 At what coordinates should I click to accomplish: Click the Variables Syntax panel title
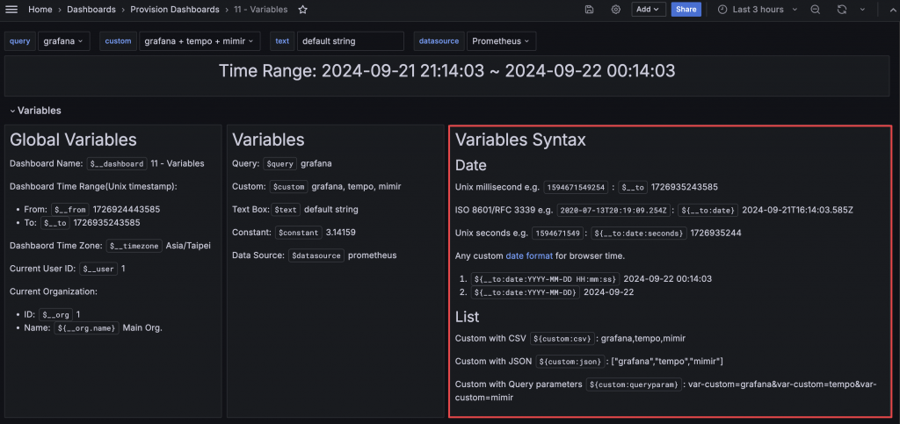[520, 140]
